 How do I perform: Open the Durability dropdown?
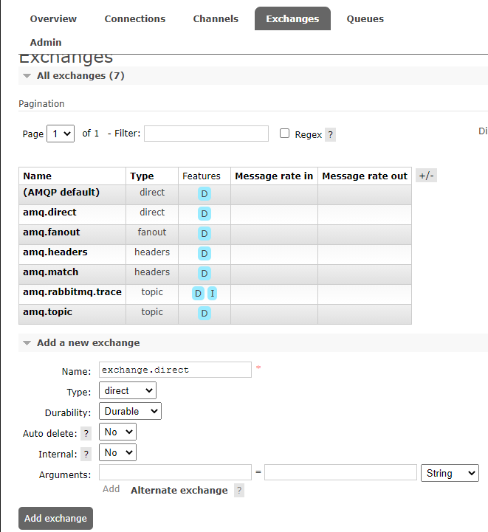pyautogui.click(x=131, y=411)
